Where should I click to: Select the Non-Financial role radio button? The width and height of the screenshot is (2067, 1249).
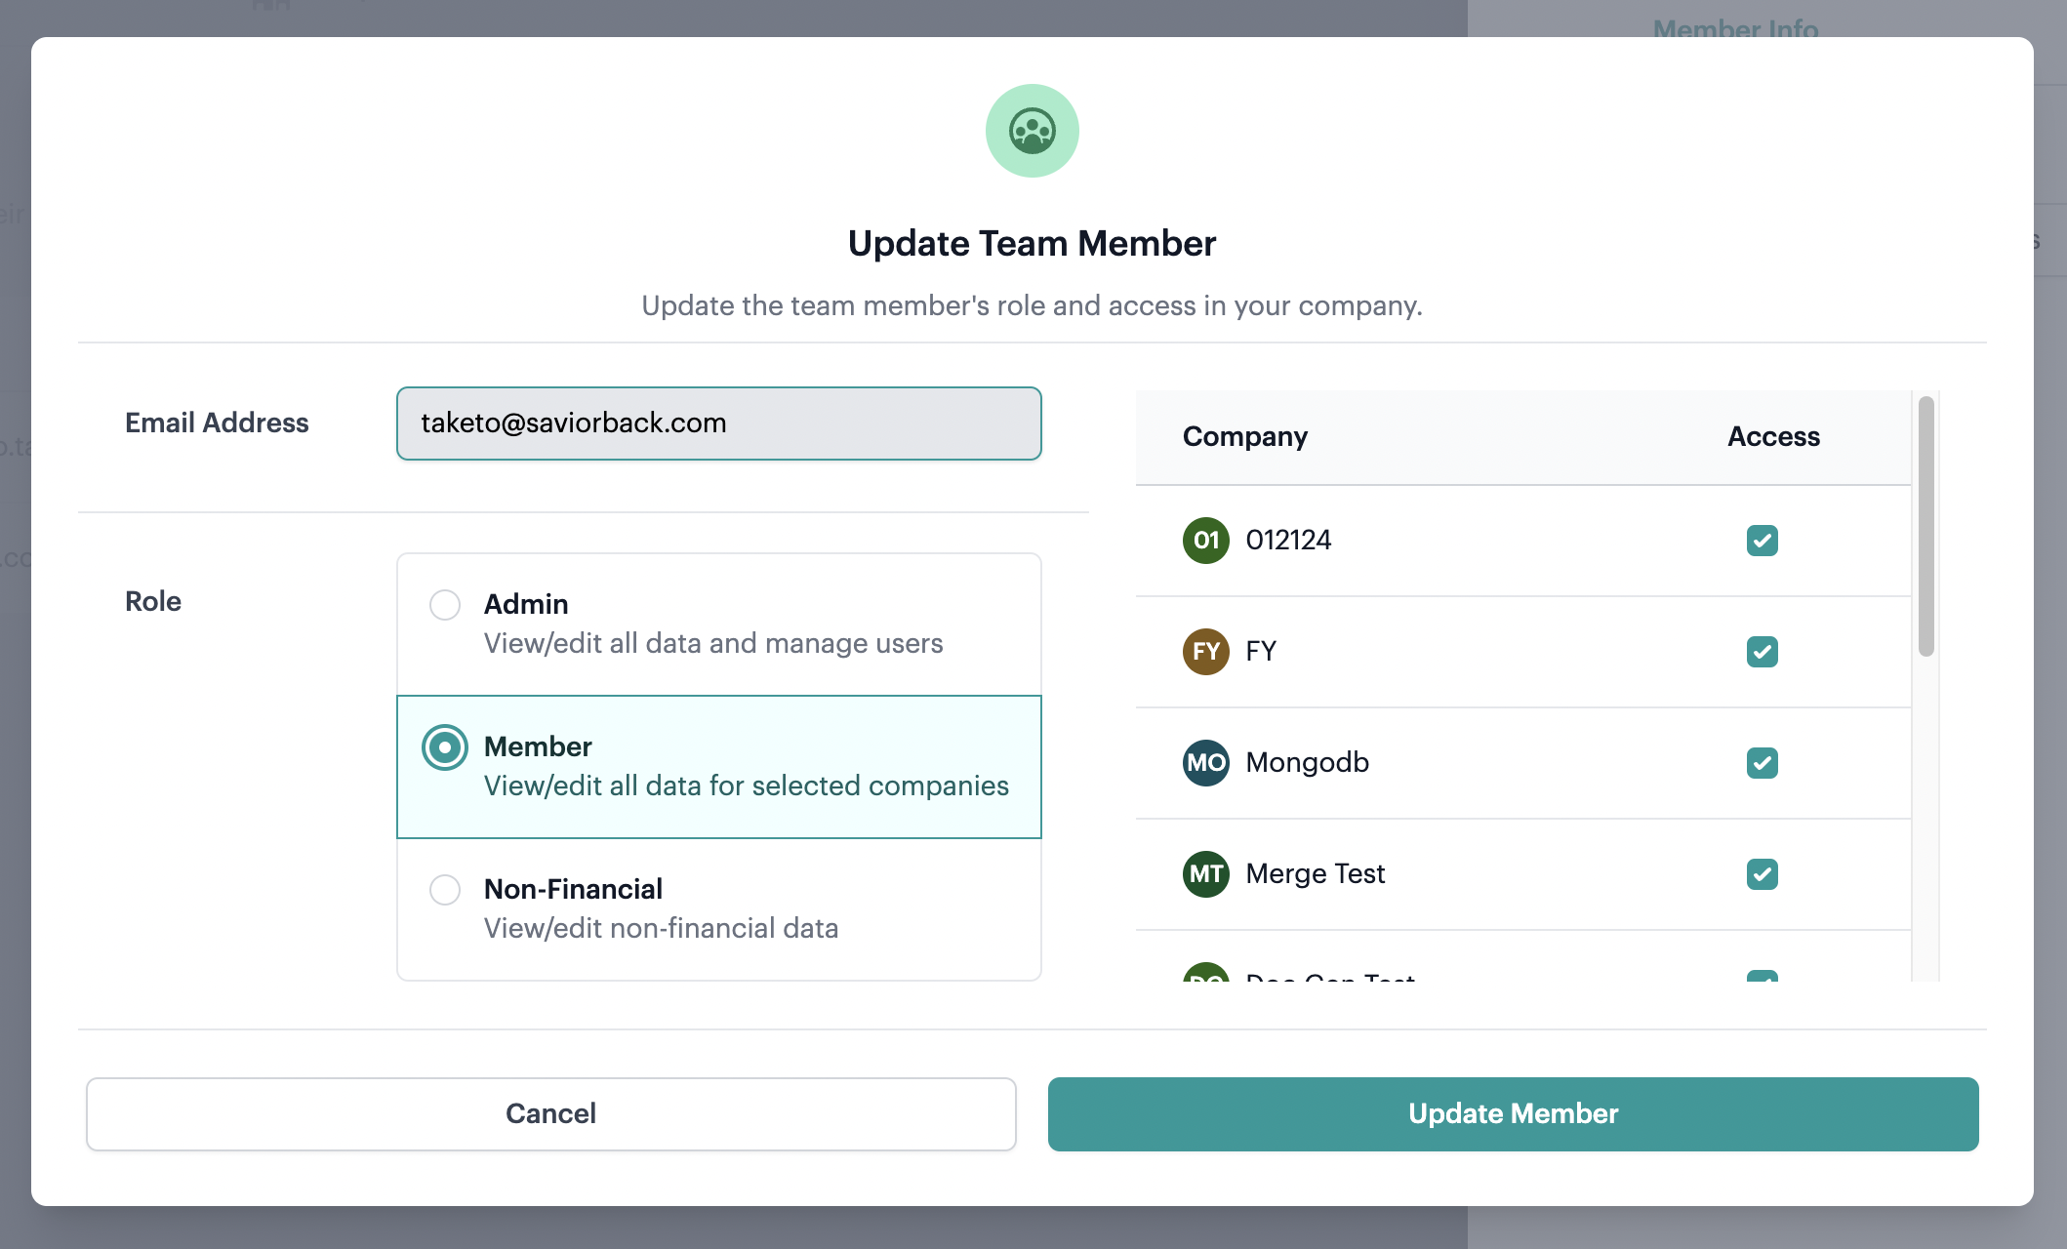click(x=445, y=890)
